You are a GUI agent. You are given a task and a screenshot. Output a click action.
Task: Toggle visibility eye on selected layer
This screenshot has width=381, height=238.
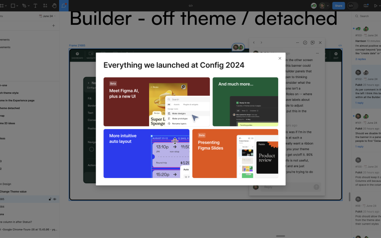55,199
